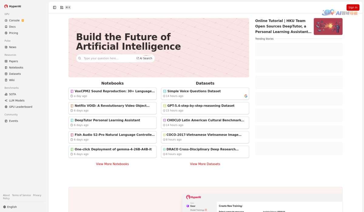Follow the View More Datasets link
The width and height of the screenshot is (364, 212).
tap(205, 164)
